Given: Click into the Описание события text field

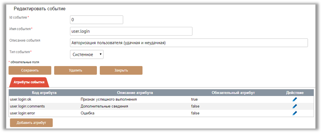Looking at the screenshot, I should click(189, 43).
